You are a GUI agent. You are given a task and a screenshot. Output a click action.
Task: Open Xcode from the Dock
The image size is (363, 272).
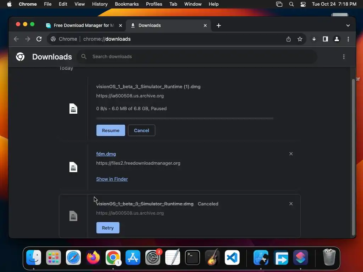[261, 257]
